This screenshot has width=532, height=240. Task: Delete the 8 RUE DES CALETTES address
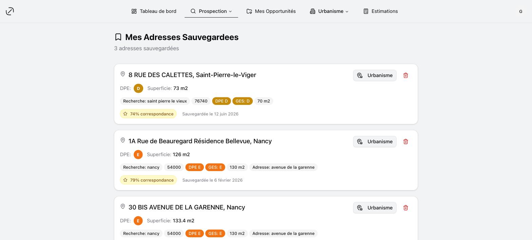point(405,75)
